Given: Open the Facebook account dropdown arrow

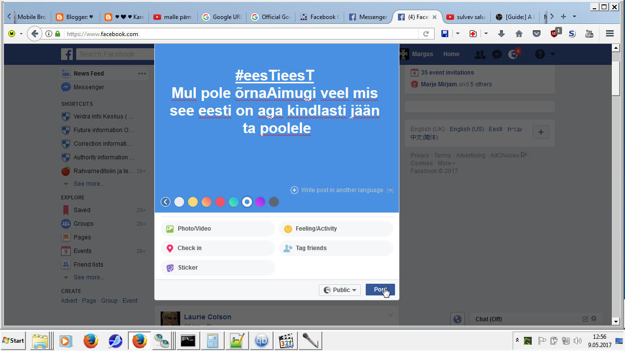Looking at the screenshot, I should 553,54.
